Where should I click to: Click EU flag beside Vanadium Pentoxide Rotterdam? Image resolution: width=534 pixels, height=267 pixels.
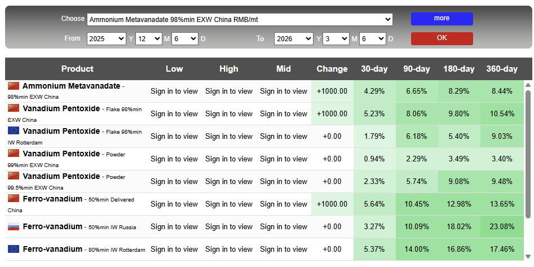(14, 130)
